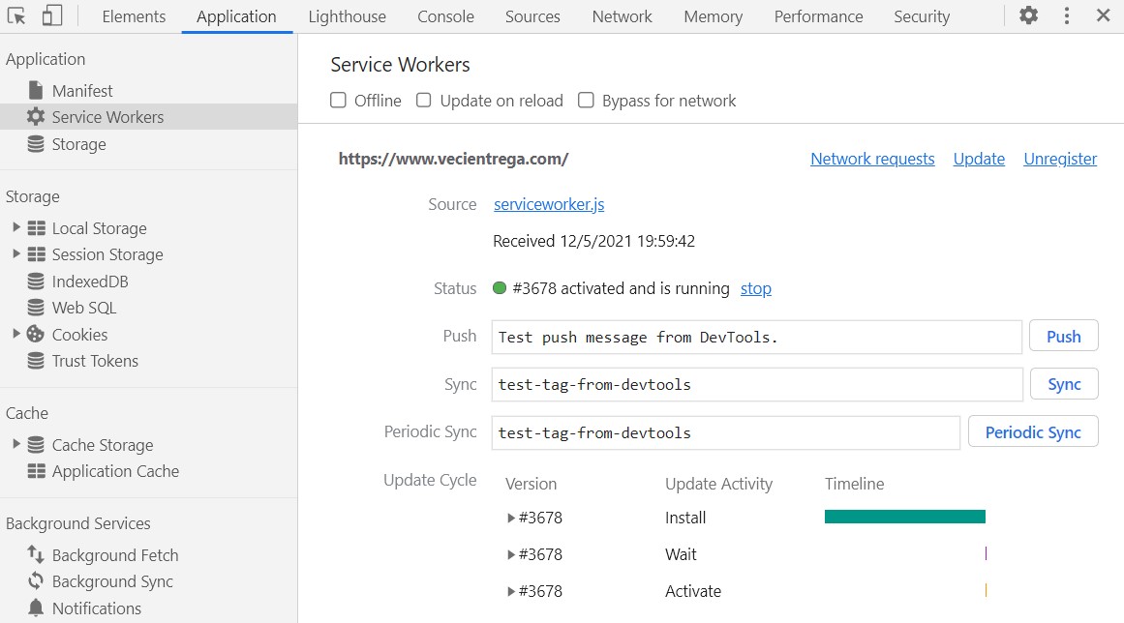Select the Manifest file icon
1124x623 pixels.
click(36, 90)
